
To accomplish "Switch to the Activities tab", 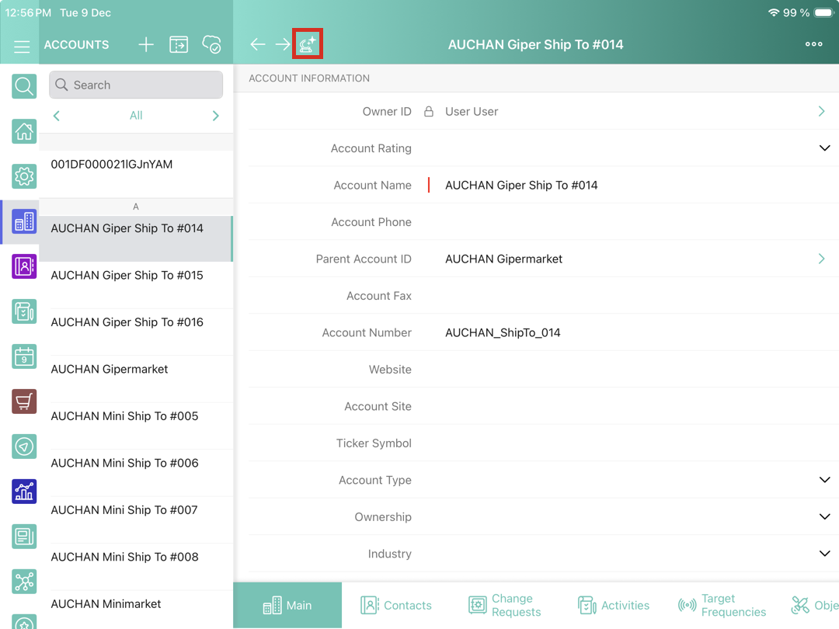I will click(x=614, y=605).
